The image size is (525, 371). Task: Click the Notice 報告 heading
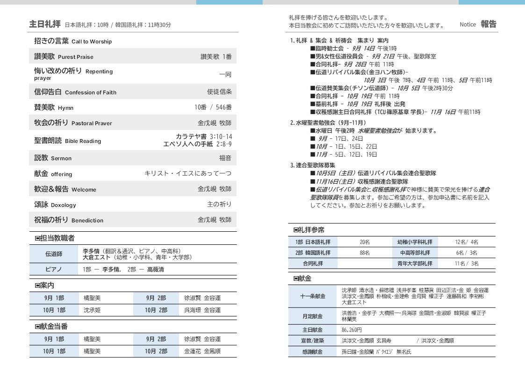point(478,24)
